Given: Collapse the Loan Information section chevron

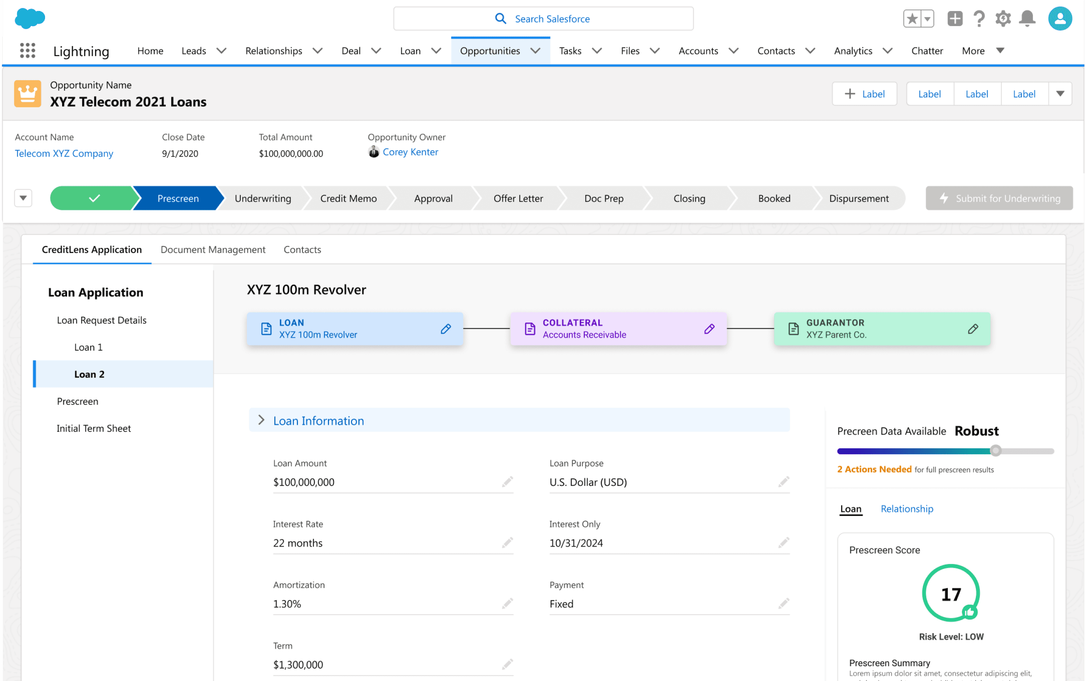Looking at the screenshot, I should [262, 420].
